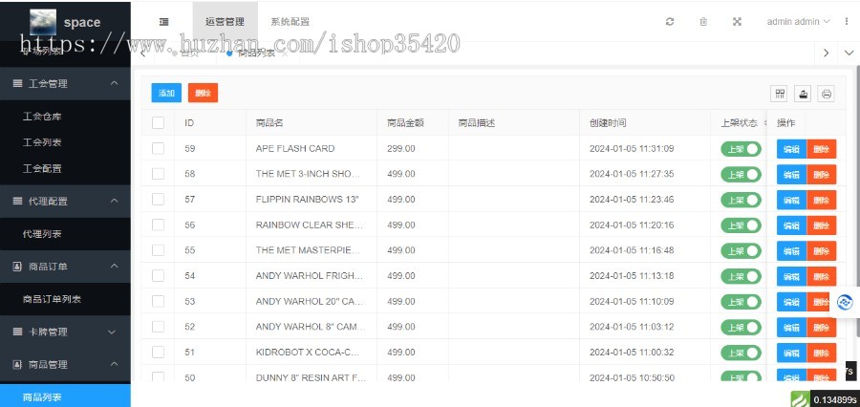The width and height of the screenshot is (860, 407).
Task: Collapse the 商品管理 menu group
Action: (x=65, y=364)
